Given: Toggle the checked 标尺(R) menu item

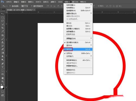Looking at the screenshot, I should [78, 49].
